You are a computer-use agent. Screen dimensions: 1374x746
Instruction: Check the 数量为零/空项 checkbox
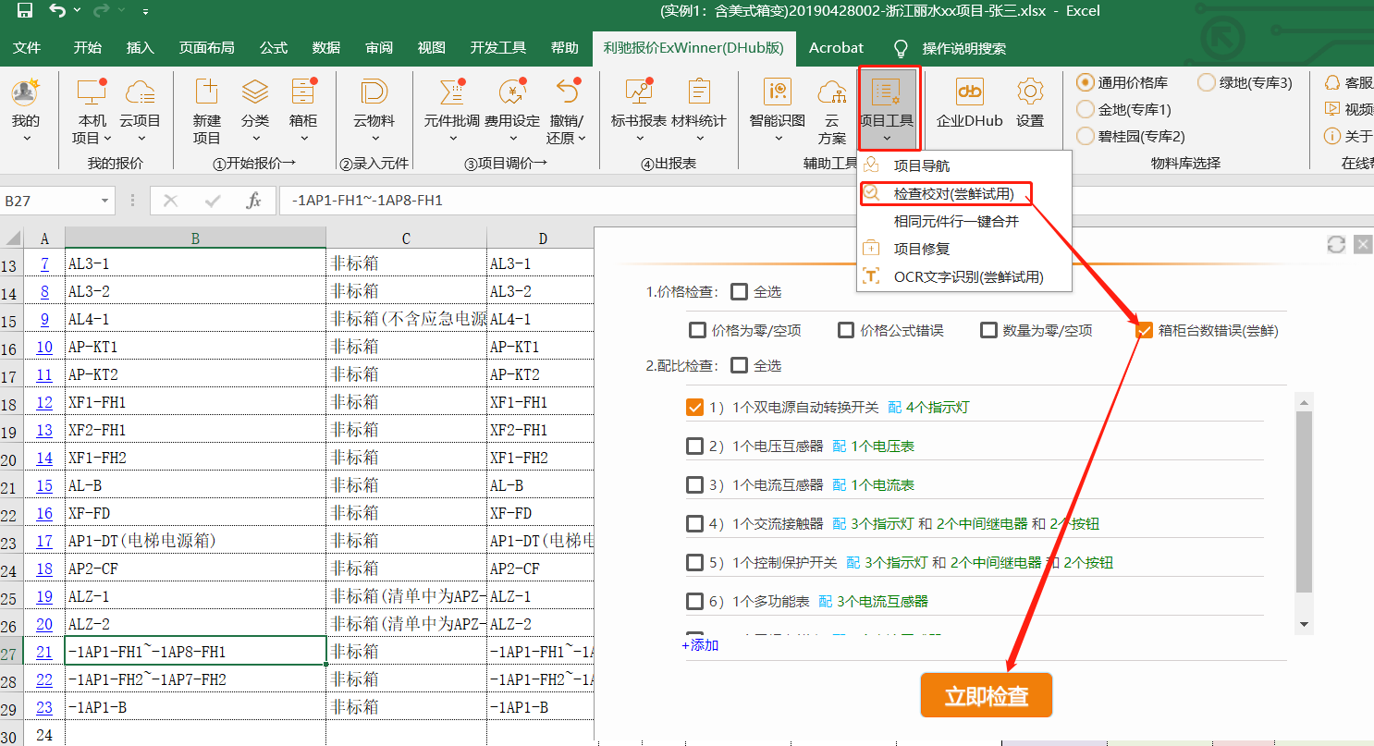coord(988,330)
